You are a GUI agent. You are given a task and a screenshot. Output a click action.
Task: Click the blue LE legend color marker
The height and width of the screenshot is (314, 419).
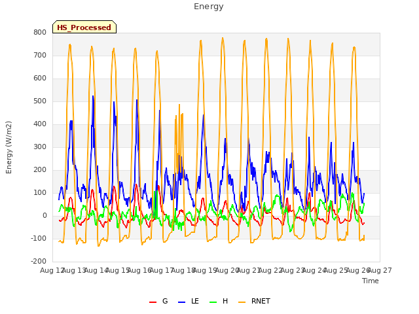point(182,302)
